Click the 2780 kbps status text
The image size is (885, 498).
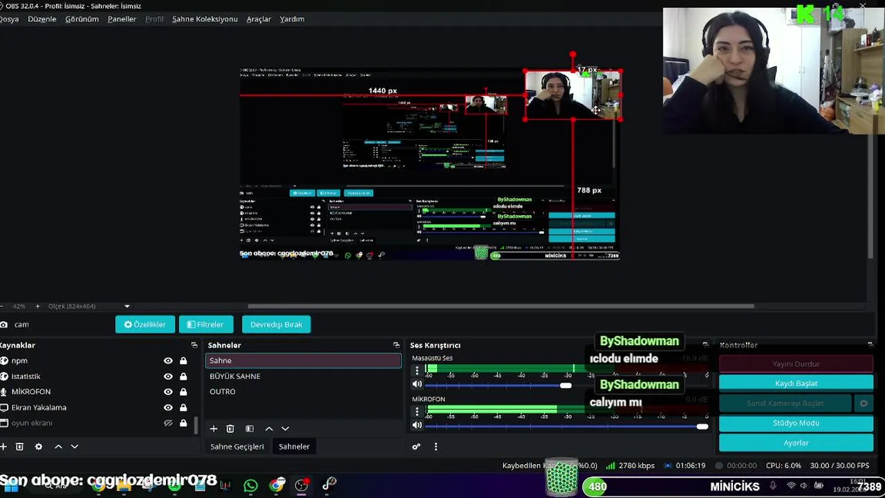click(636, 465)
